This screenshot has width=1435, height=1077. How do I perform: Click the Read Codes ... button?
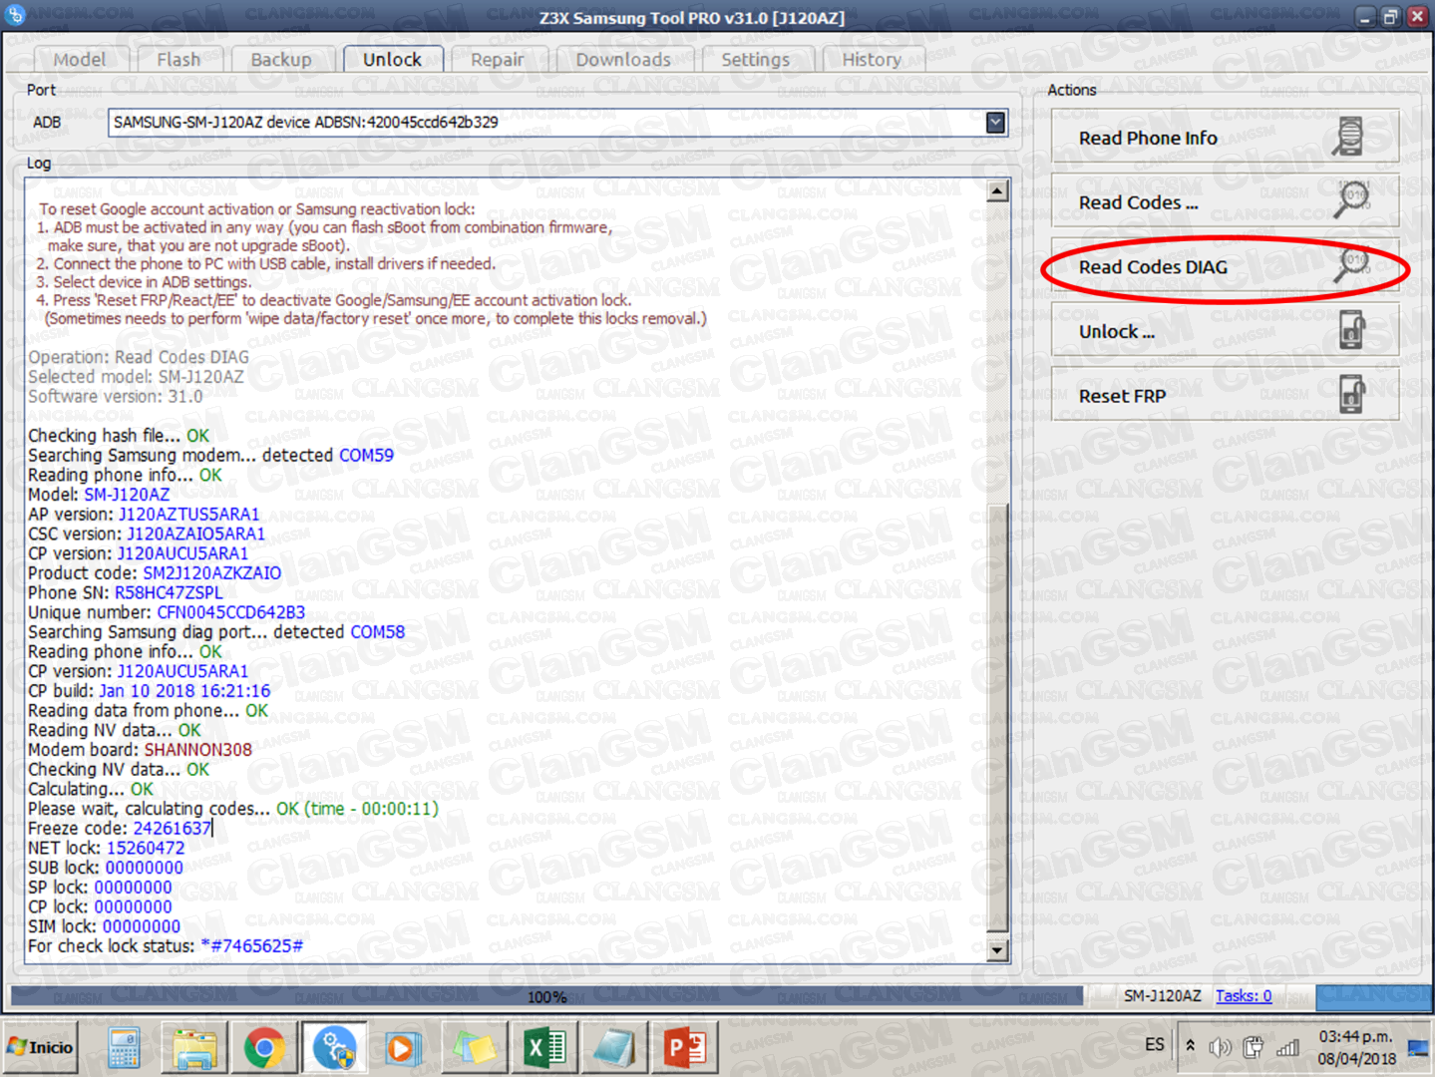pos(1225,202)
